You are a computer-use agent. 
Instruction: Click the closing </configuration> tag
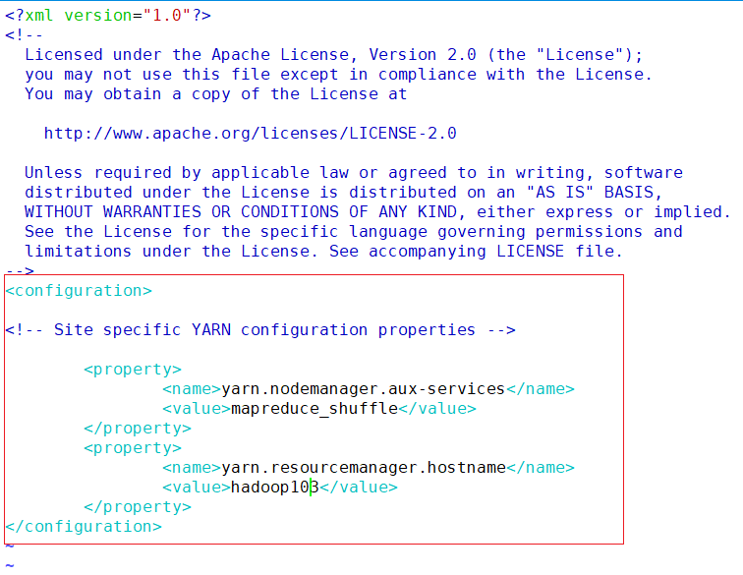click(x=84, y=527)
